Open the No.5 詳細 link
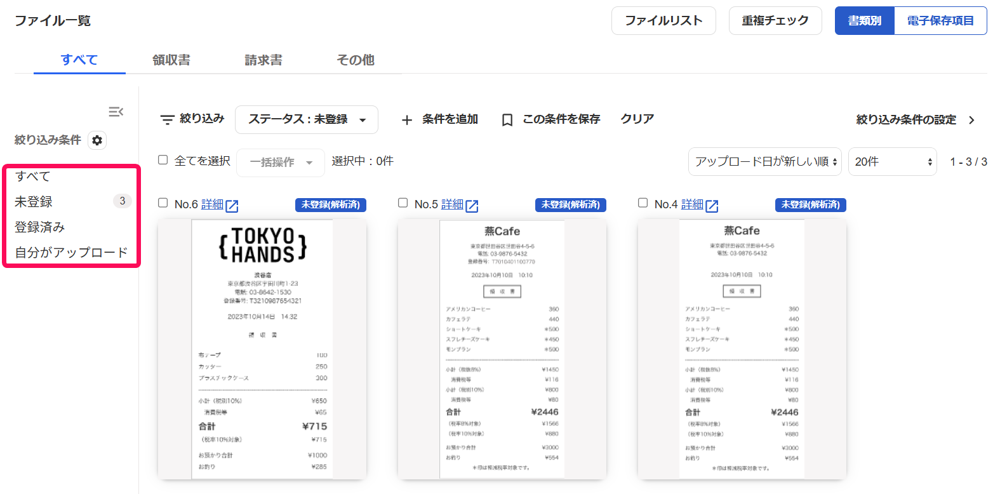The image size is (1000, 494). pos(452,204)
